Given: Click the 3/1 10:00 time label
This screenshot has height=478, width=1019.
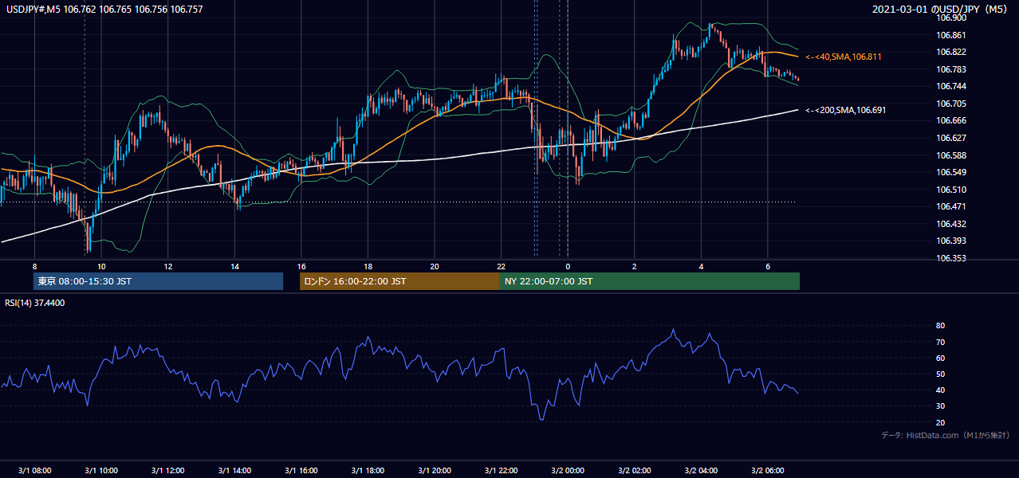Looking at the screenshot, I should click(x=100, y=471).
